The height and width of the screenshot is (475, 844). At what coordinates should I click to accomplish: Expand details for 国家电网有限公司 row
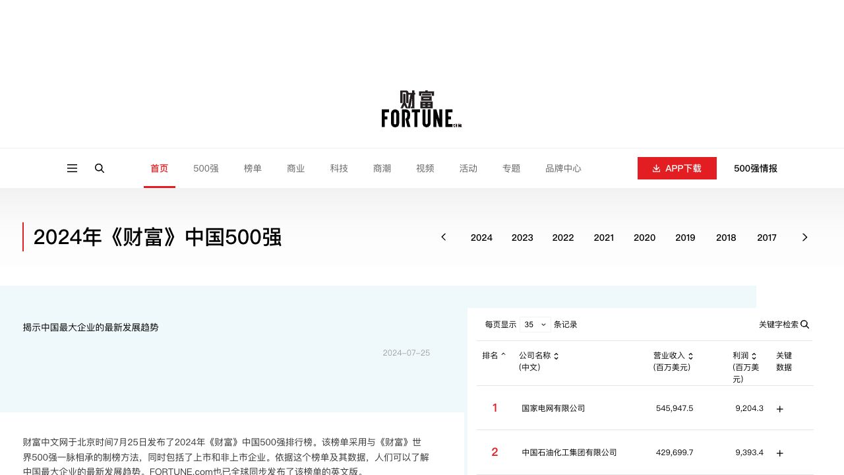779,409
